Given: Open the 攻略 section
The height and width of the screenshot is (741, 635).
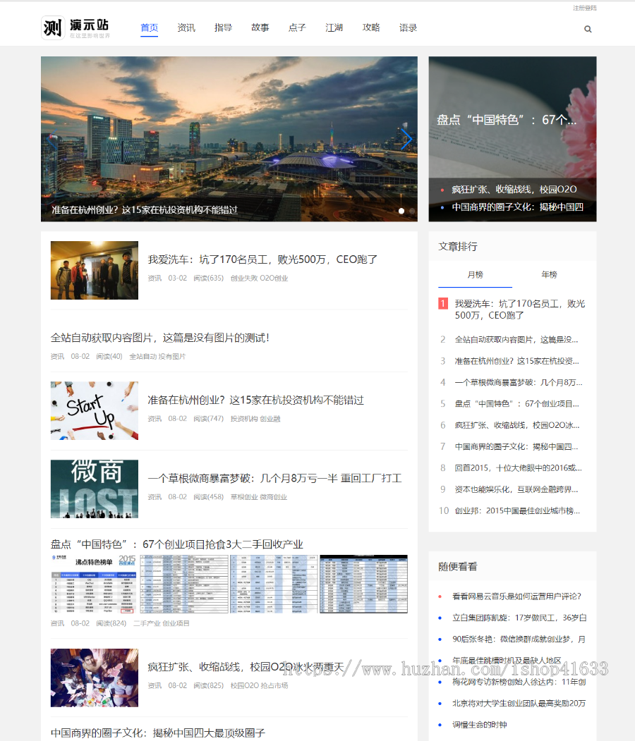Looking at the screenshot, I should (371, 27).
